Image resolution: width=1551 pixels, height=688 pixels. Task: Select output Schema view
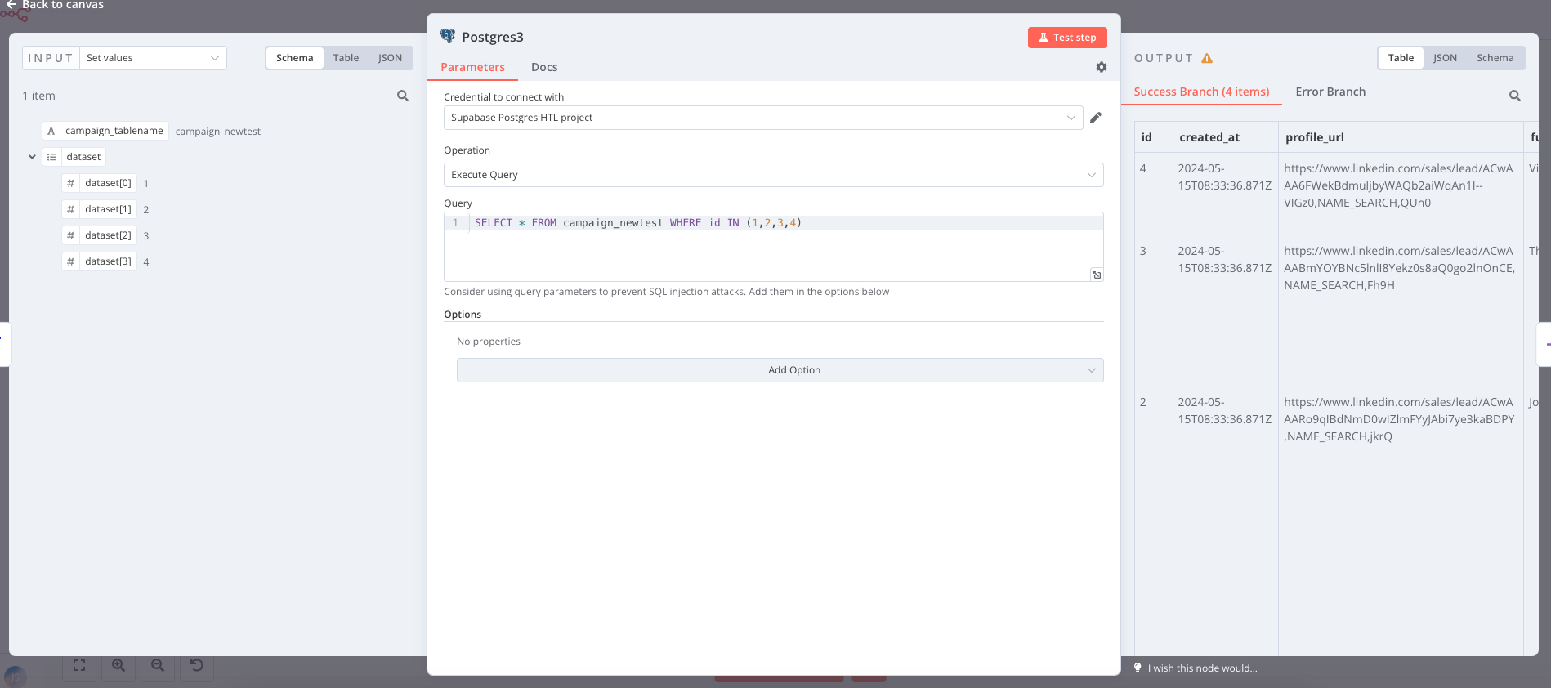[x=1495, y=58]
